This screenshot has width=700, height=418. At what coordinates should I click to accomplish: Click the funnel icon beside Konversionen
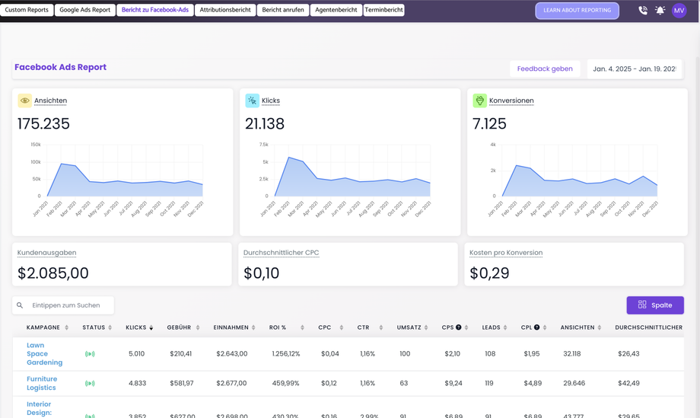click(479, 101)
